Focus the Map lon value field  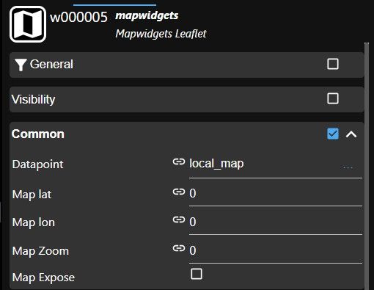tap(276, 222)
